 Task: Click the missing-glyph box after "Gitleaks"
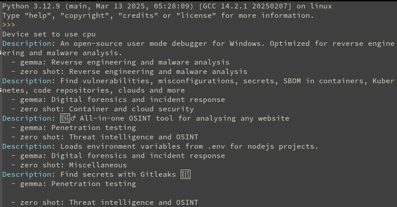[186, 175]
